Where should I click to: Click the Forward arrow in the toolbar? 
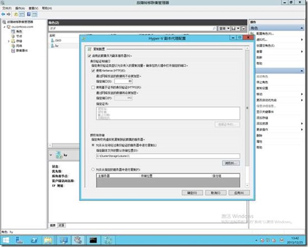pyautogui.click(x=9, y=14)
